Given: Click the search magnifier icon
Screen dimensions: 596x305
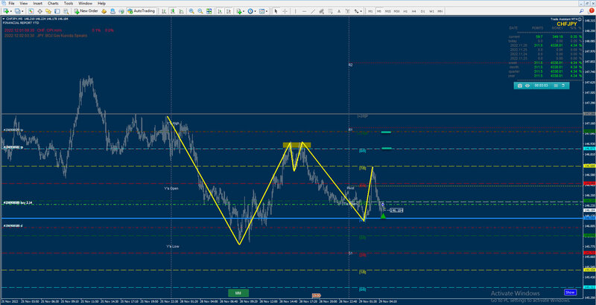Looking at the screenshot, I should coord(582,11).
